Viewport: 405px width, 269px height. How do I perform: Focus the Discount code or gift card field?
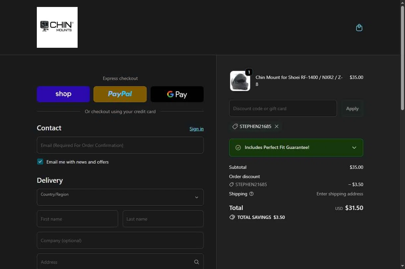point(283,108)
